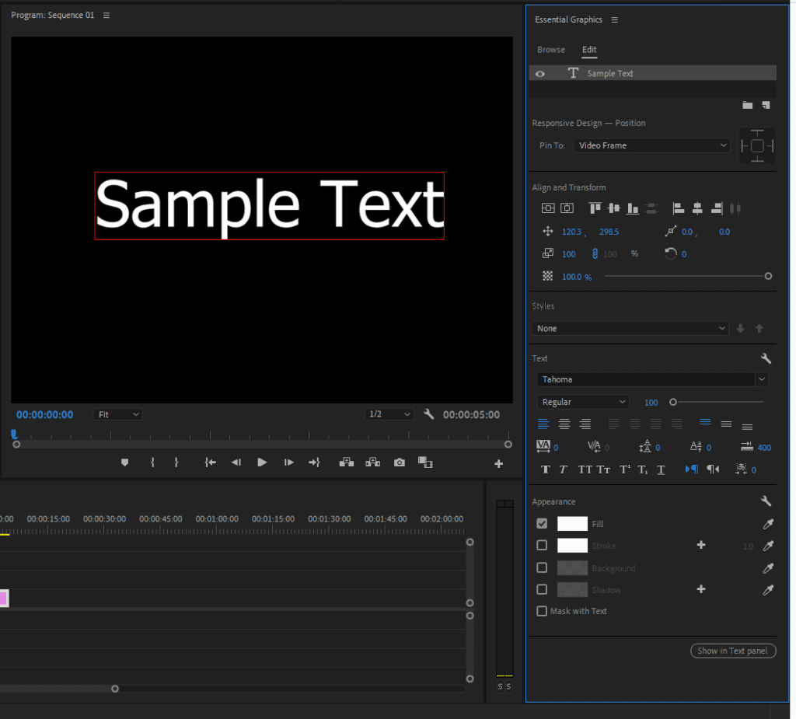Select the Center align text icon
Viewport: 796px width, 719px height.
pos(564,424)
